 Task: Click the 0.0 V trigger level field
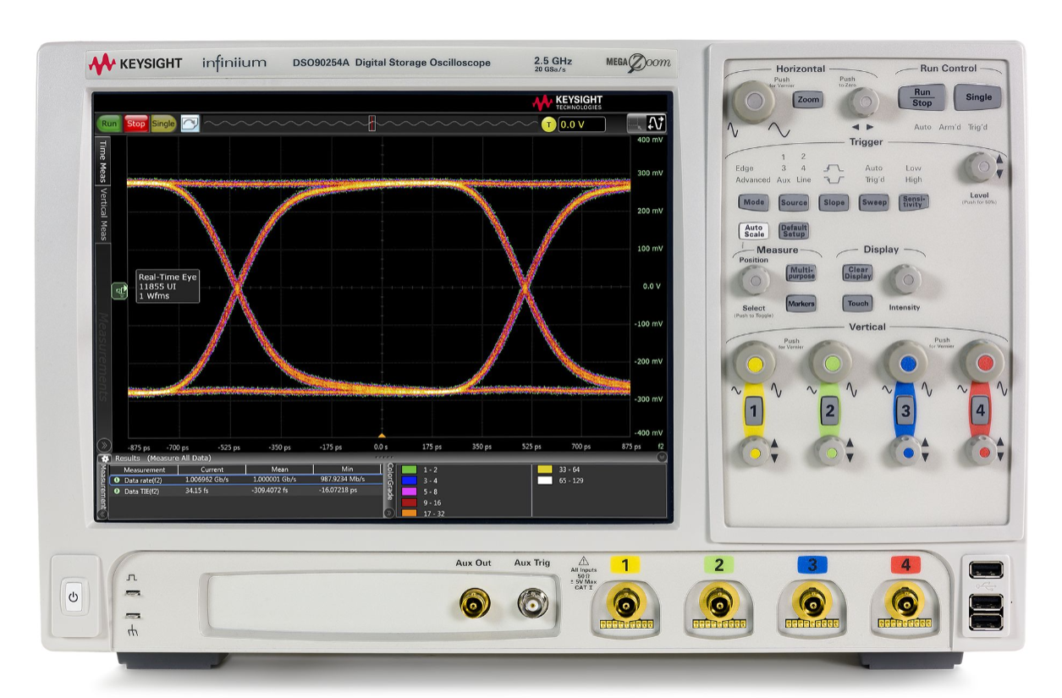click(x=582, y=124)
